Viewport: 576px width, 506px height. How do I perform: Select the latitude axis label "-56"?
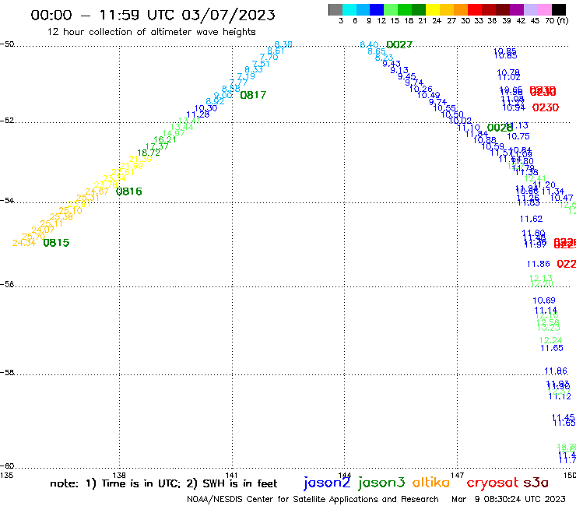pos(7,284)
